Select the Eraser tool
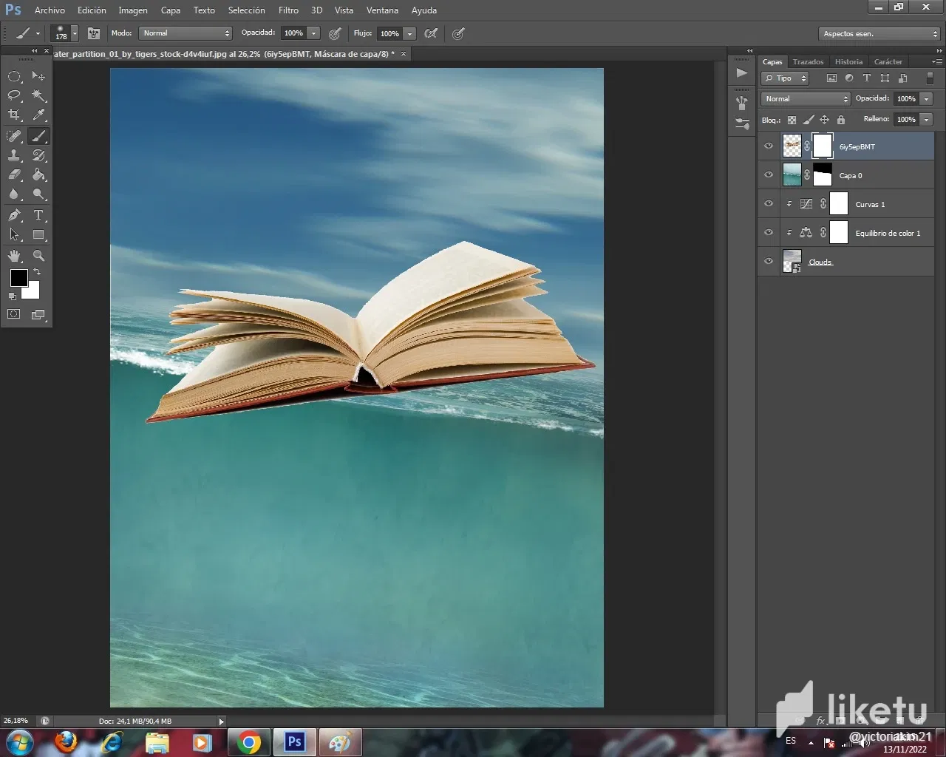Viewport: 946px width, 757px height. tap(14, 175)
